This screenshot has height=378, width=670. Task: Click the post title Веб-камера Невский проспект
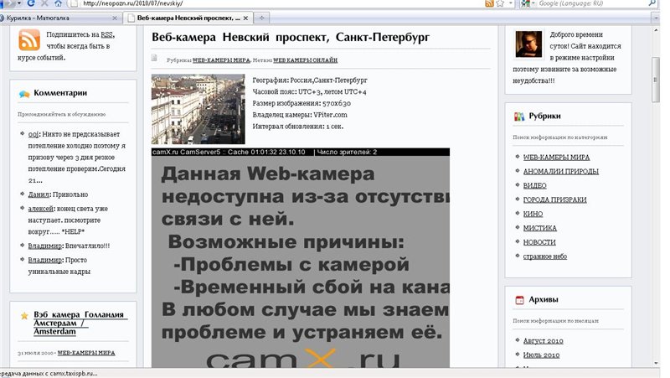(291, 38)
